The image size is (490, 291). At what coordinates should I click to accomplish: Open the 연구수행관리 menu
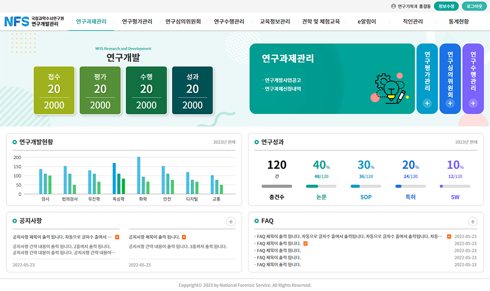tap(229, 22)
